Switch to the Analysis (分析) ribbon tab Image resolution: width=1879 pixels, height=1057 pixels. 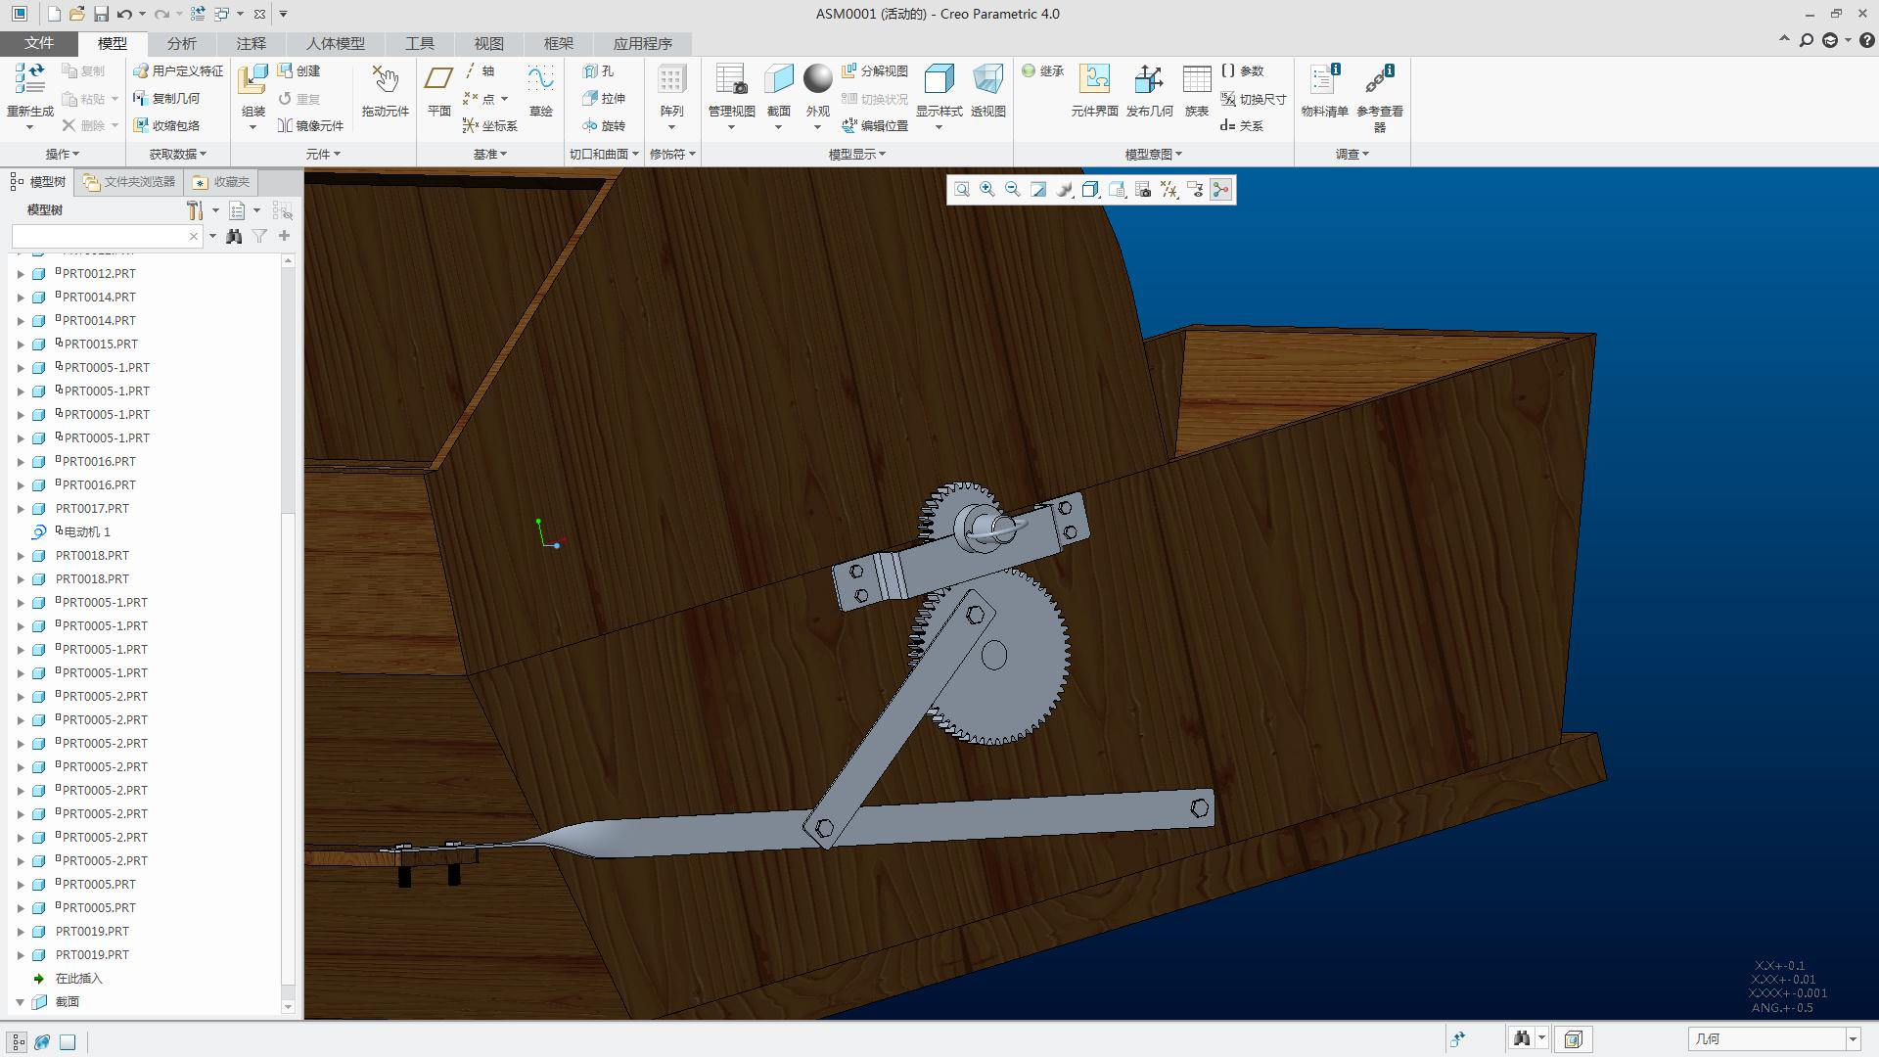[182, 43]
